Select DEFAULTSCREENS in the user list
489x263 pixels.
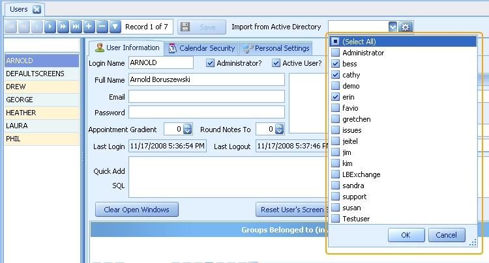point(42,74)
